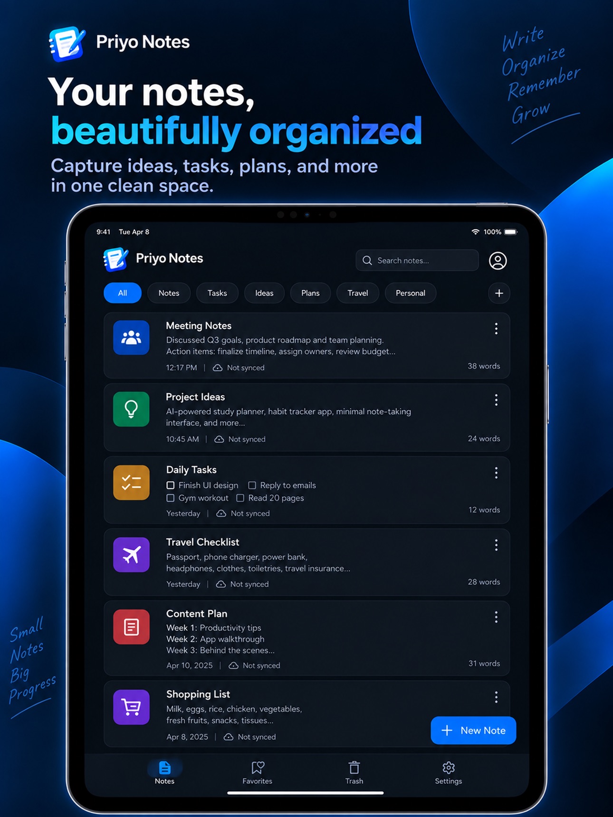Click the Wi-Fi status icon
The width and height of the screenshot is (613, 817).
point(475,232)
